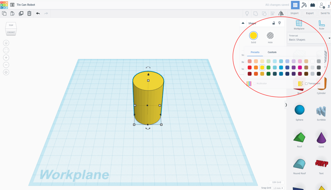Toggle the shape lock icon
Screen dimensions: 331x190
274,23
